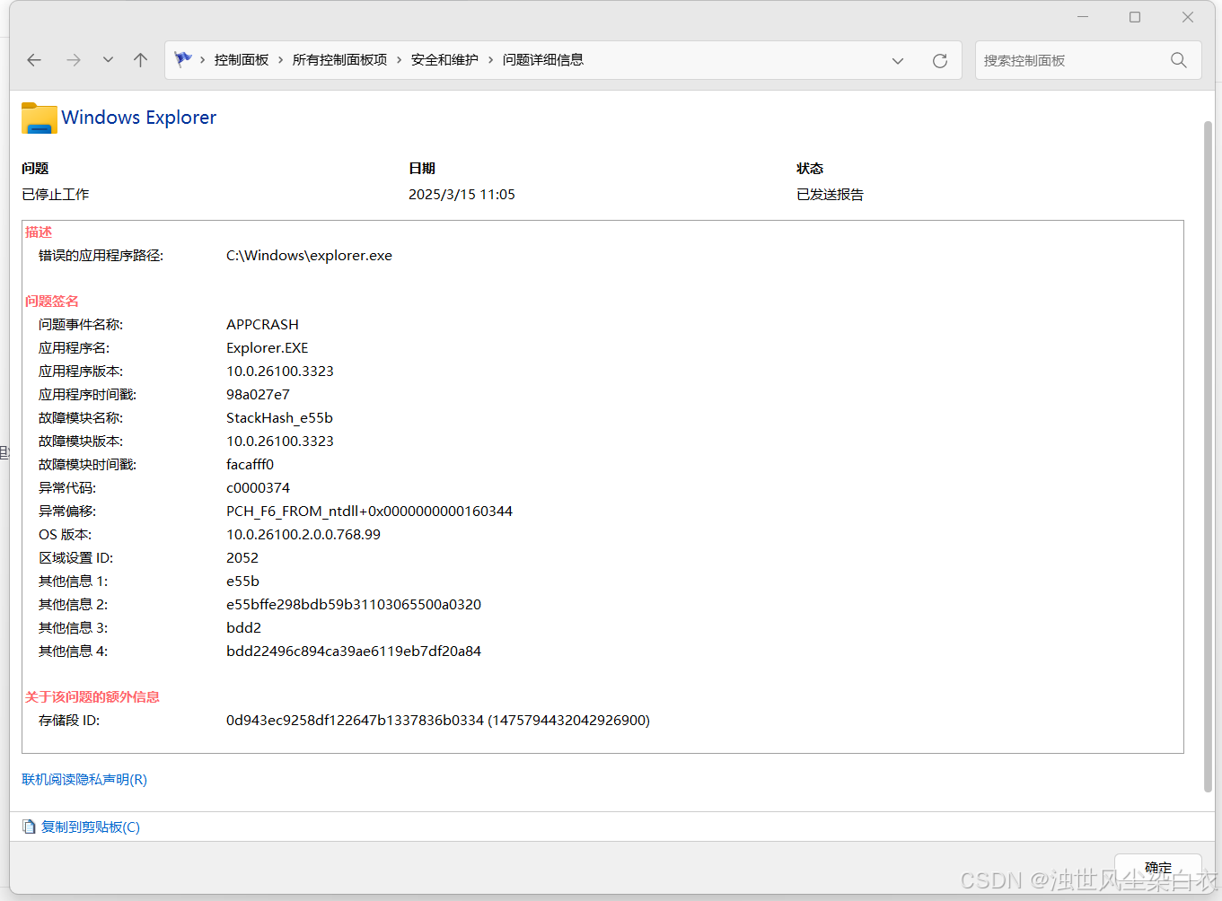1222x901 pixels.
Task: Select 问题详细信息 breadcrumb
Action: (543, 60)
